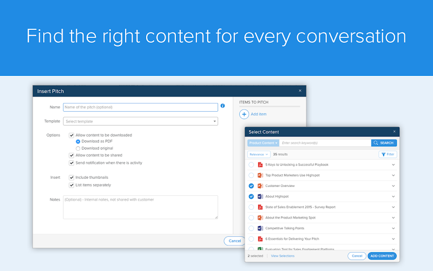The image size is (433, 271).
Task: Click PDF icon of State of Sales Enablement report
Action: click(260, 207)
